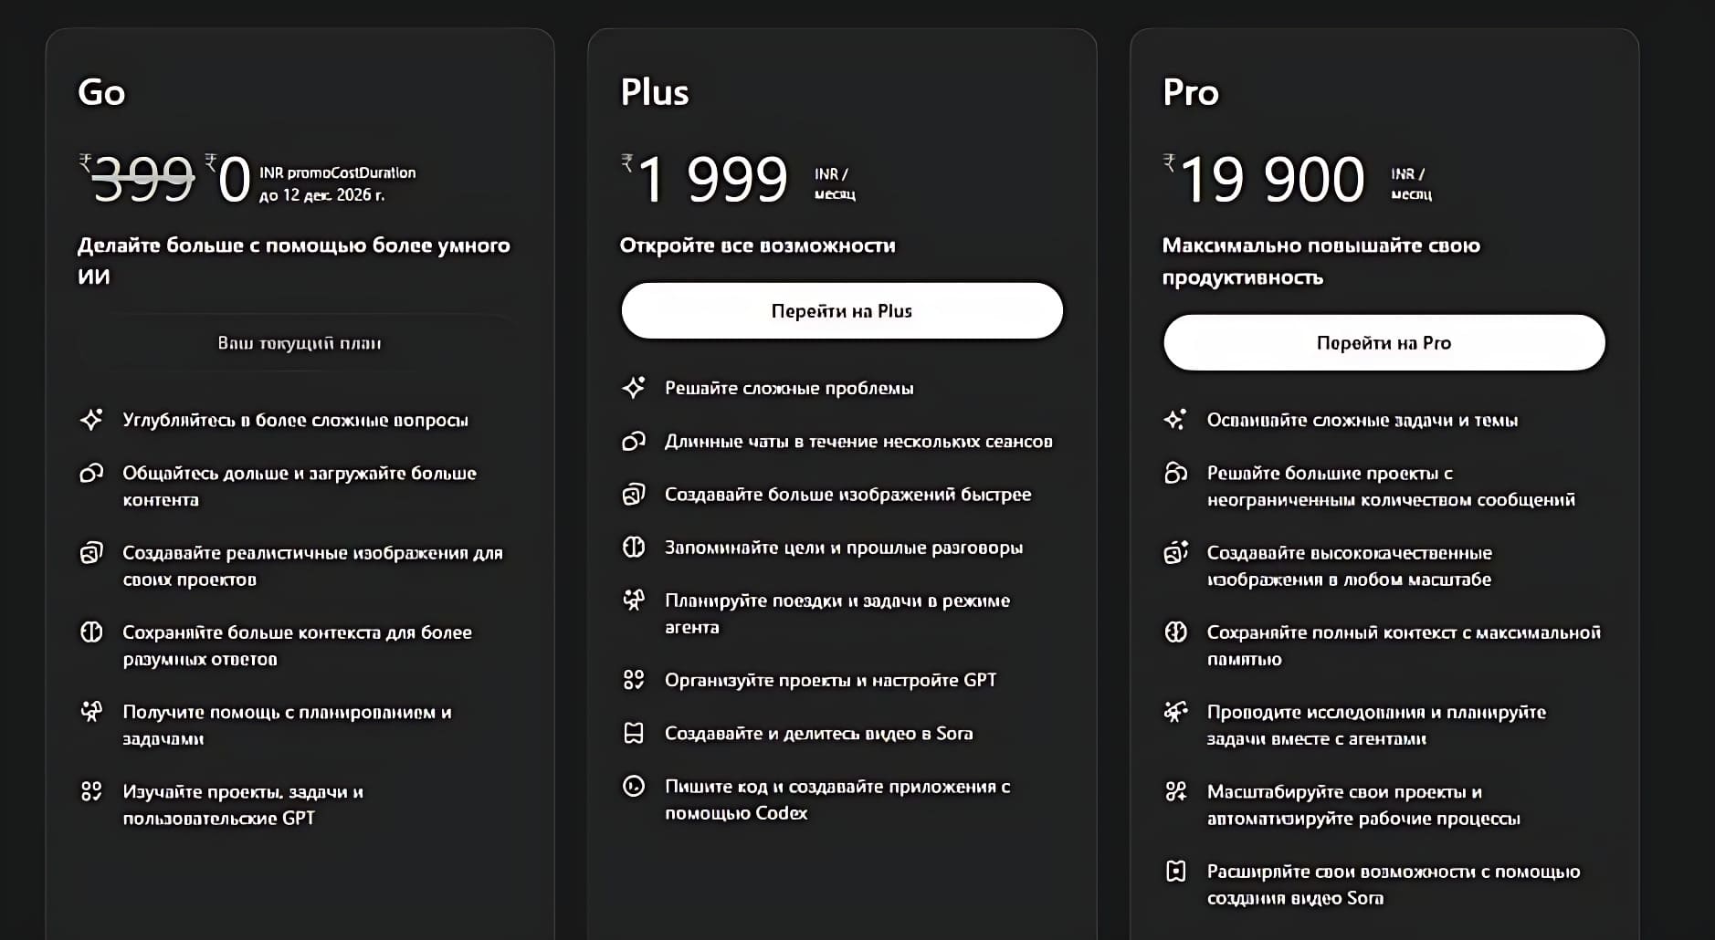This screenshot has width=1715, height=940.
Task: Click the "Pro" plan title heading
Action: 1188,91
